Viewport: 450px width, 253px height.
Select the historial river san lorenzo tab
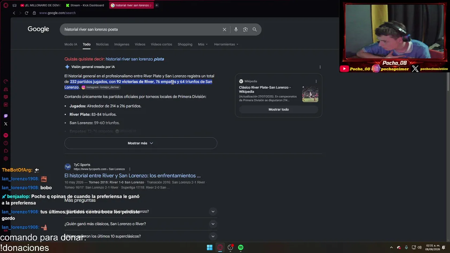[x=131, y=5]
